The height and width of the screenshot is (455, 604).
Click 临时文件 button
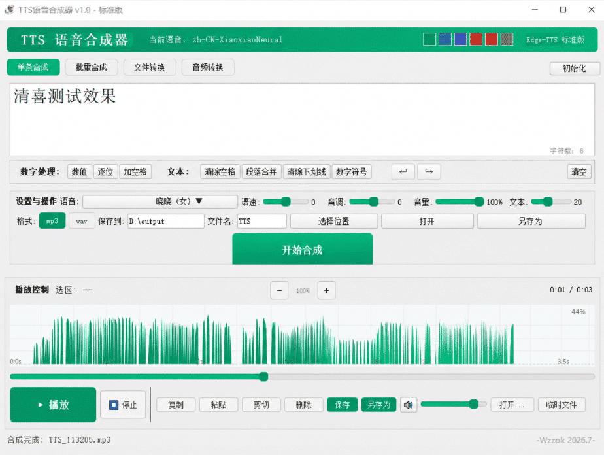click(562, 405)
